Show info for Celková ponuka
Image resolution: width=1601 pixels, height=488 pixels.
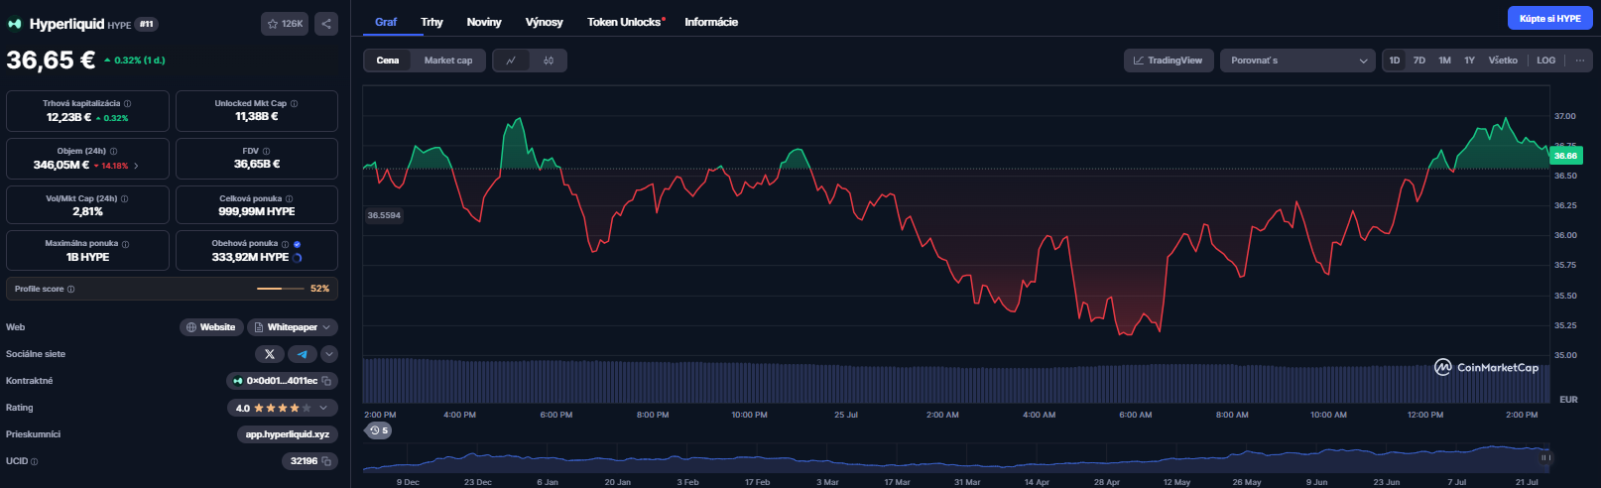pos(289,198)
